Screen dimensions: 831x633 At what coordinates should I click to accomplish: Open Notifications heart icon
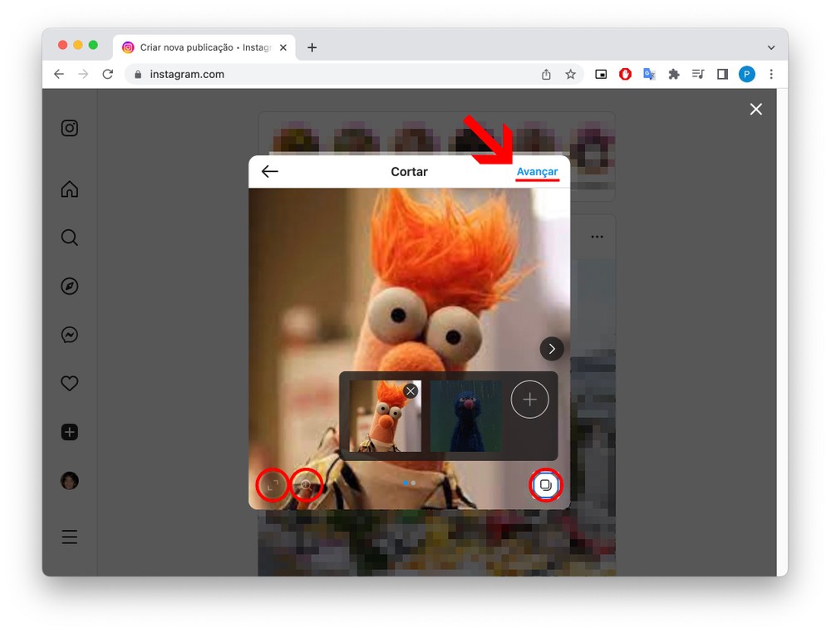70,383
